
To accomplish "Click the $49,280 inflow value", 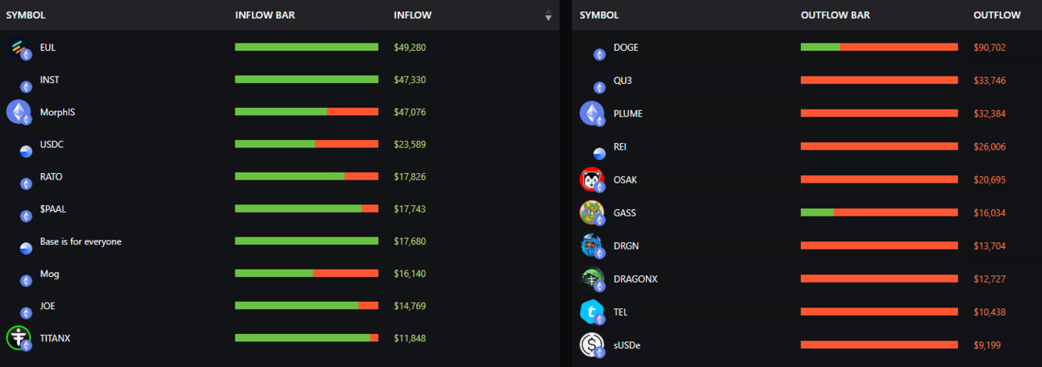I will tap(410, 47).
